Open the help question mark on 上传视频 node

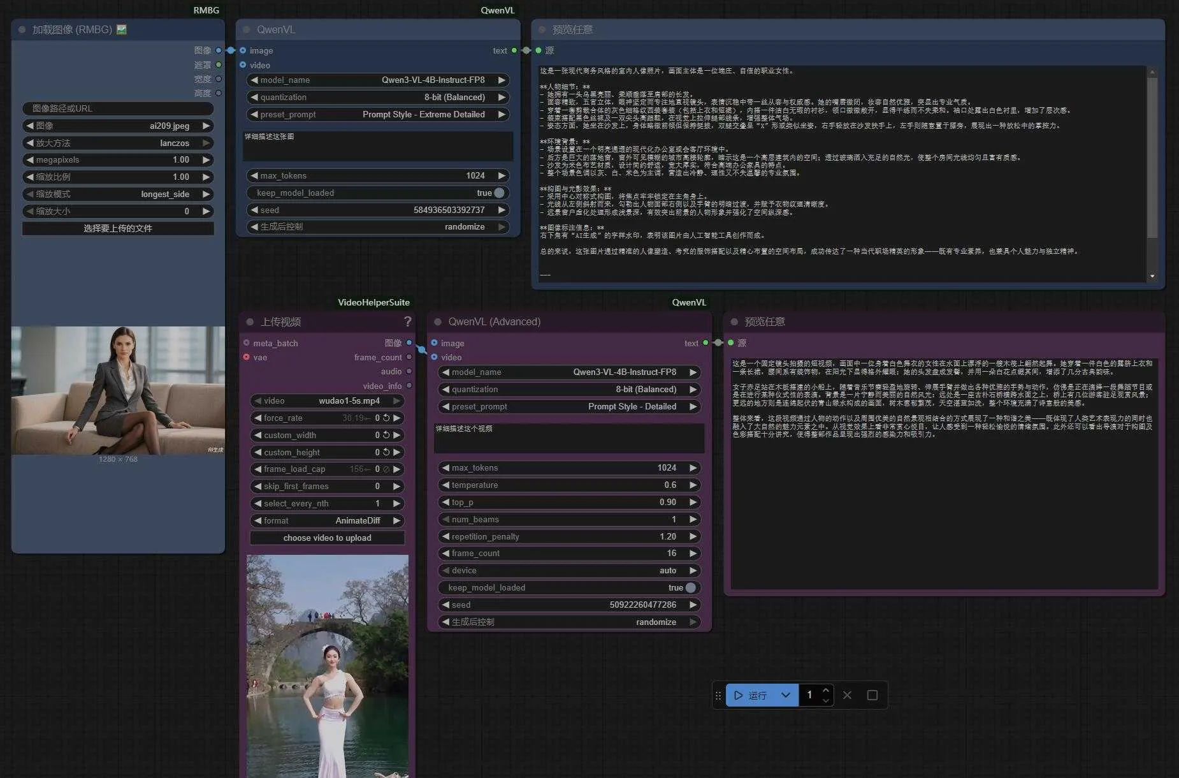407,321
